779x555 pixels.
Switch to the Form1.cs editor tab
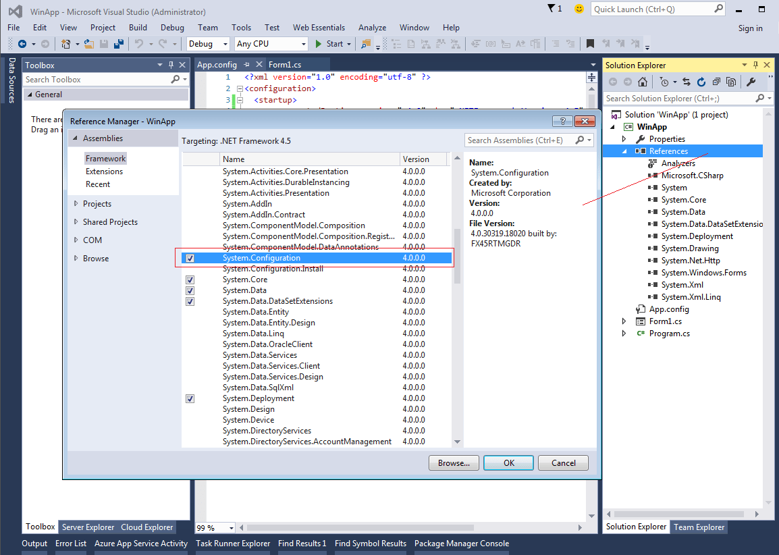(285, 65)
